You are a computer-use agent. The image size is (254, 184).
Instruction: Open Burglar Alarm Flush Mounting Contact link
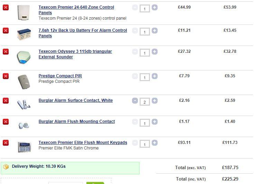[77, 122]
